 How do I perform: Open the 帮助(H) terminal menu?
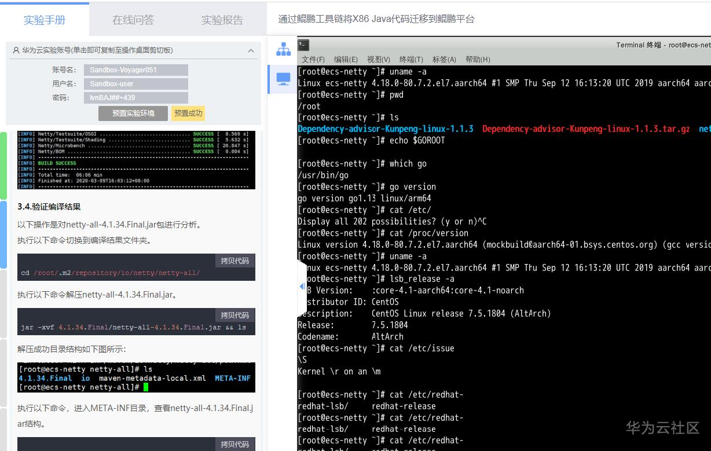coord(478,60)
